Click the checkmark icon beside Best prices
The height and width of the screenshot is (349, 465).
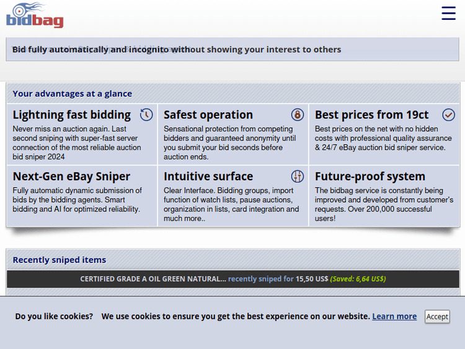[x=449, y=115]
